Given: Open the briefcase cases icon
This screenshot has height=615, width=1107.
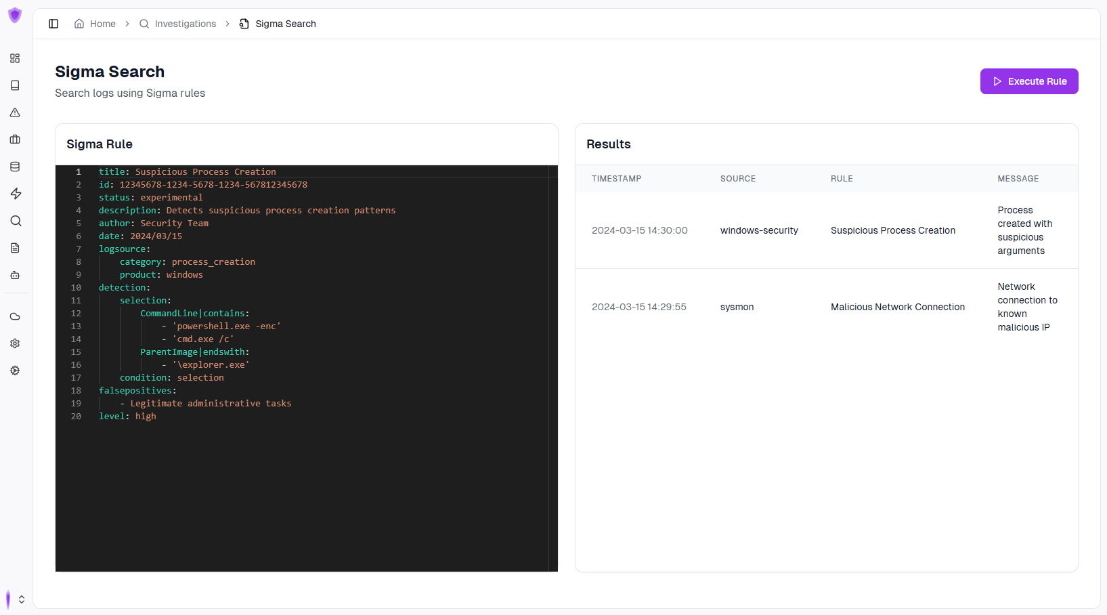Looking at the screenshot, I should click(x=15, y=140).
